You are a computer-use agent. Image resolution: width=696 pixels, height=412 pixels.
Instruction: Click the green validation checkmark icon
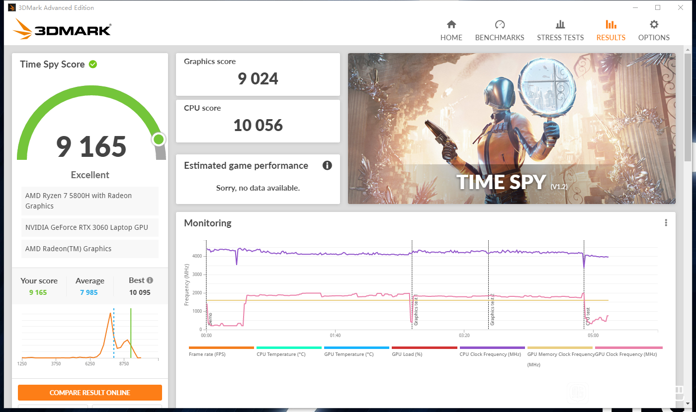93,64
